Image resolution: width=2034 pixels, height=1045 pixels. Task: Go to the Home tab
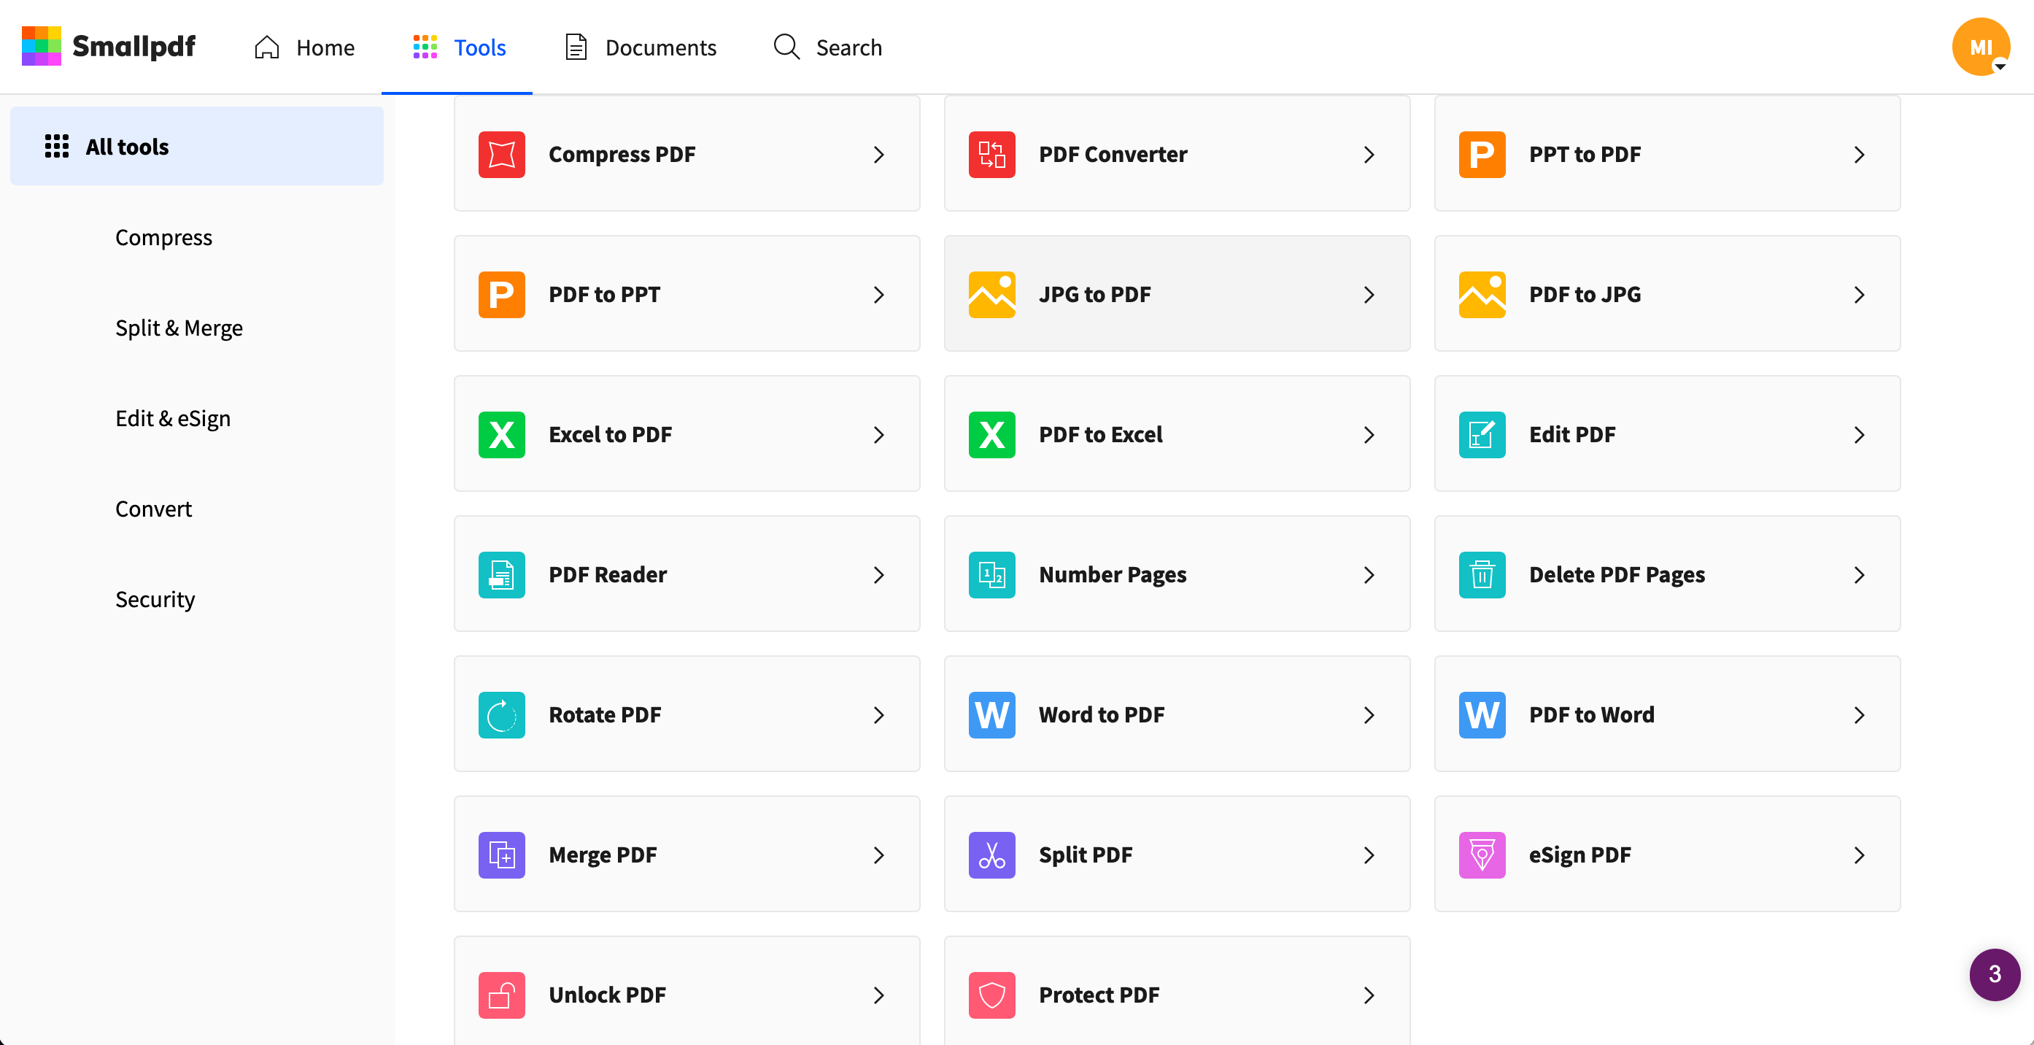pyautogui.click(x=304, y=47)
